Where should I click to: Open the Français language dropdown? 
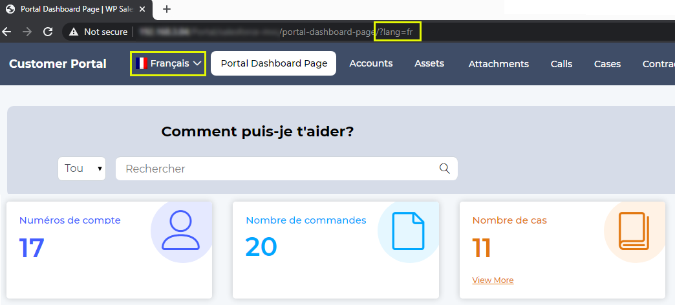point(169,63)
